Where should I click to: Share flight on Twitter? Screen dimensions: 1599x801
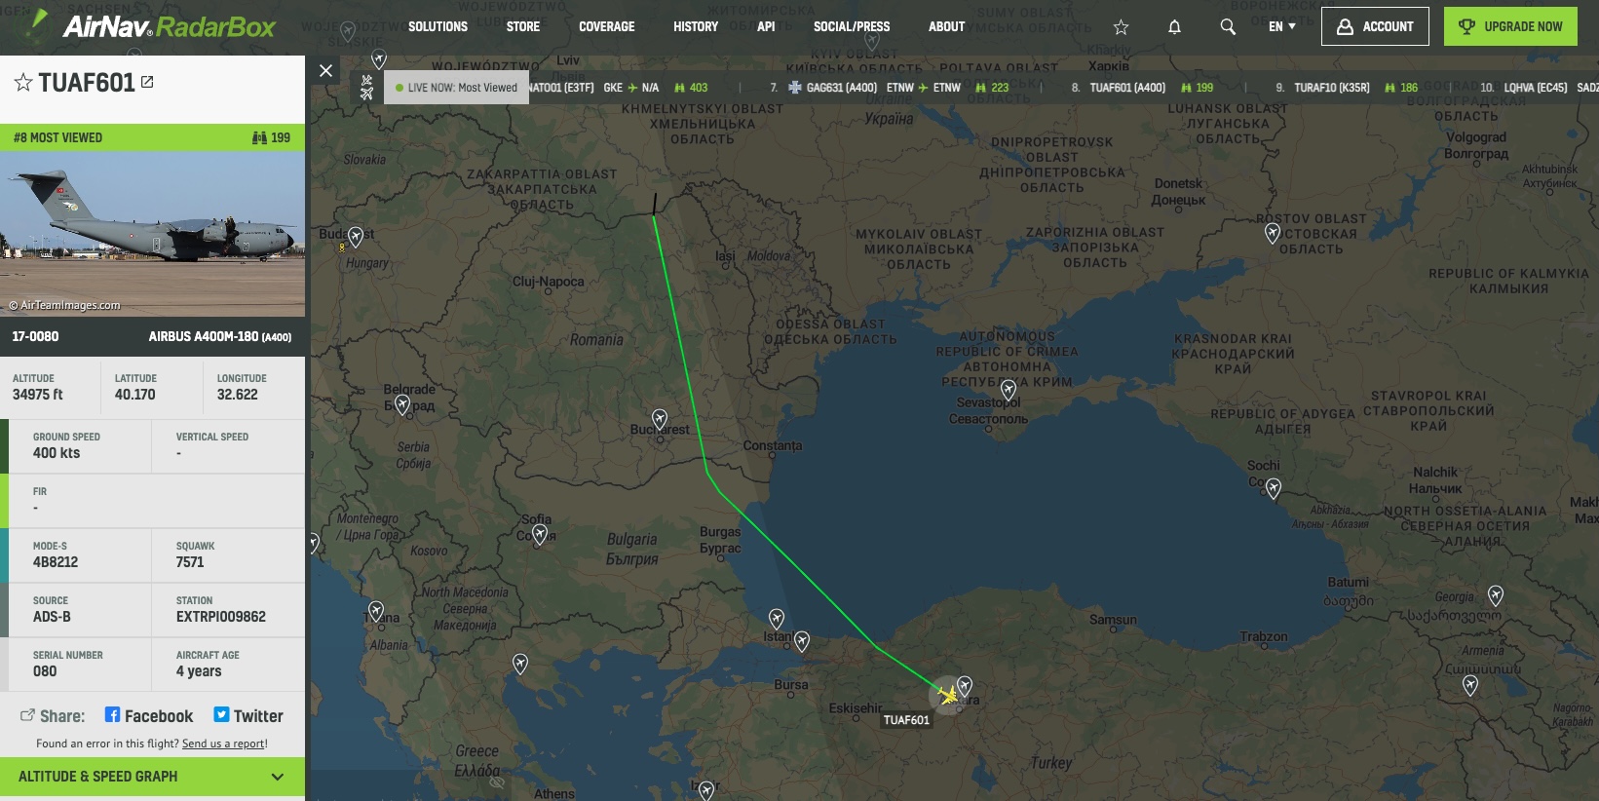[248, 716]
